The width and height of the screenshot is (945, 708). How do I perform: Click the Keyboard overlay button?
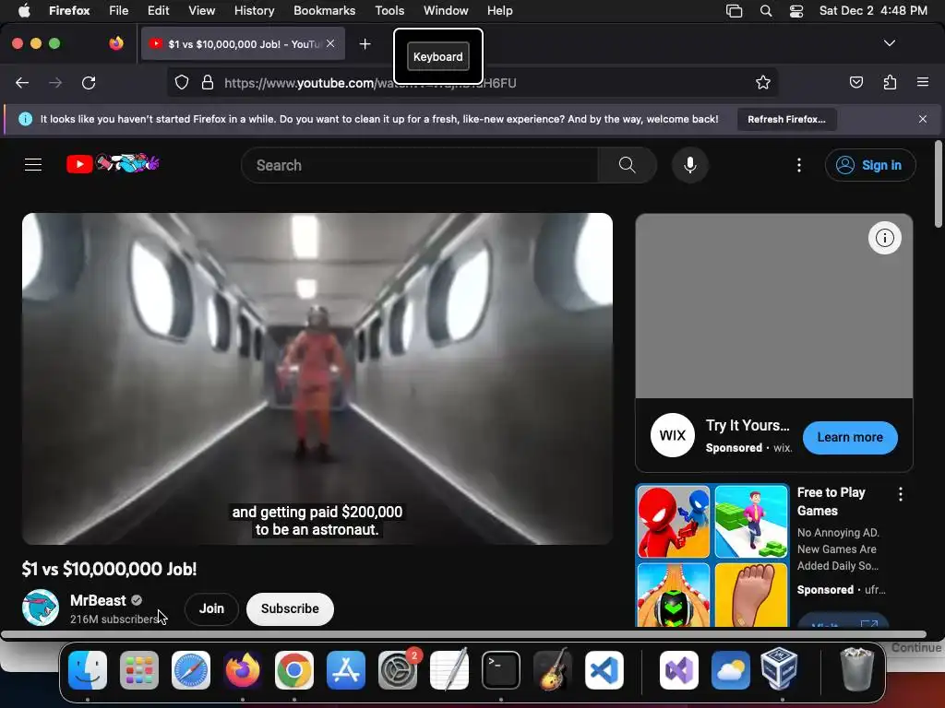pos(438,56)
